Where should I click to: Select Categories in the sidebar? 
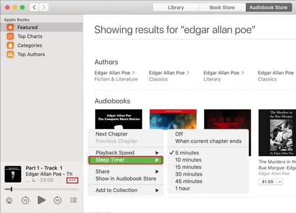41,46
